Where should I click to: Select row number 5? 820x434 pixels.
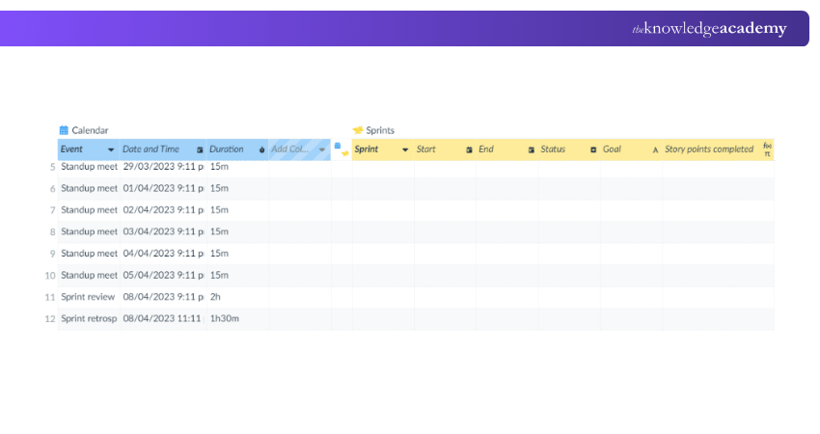[x=52, y=167]
